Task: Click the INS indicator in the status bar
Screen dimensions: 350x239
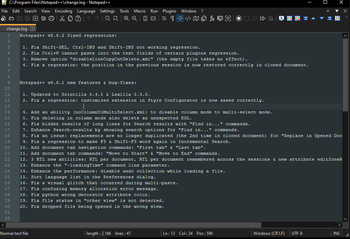Action: pos(336,233)
